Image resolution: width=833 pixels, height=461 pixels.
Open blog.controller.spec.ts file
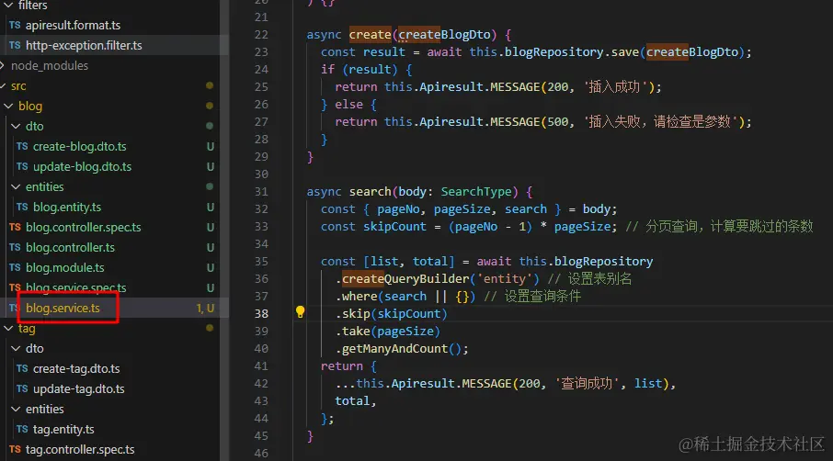point(84,227)
